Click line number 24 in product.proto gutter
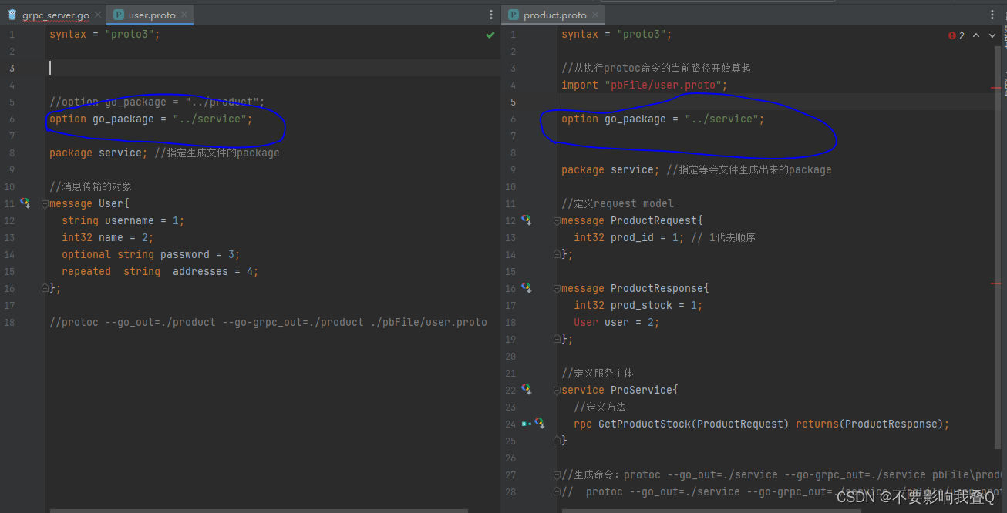This screenshot has height=513, width=1007. (x=510, y=424)
